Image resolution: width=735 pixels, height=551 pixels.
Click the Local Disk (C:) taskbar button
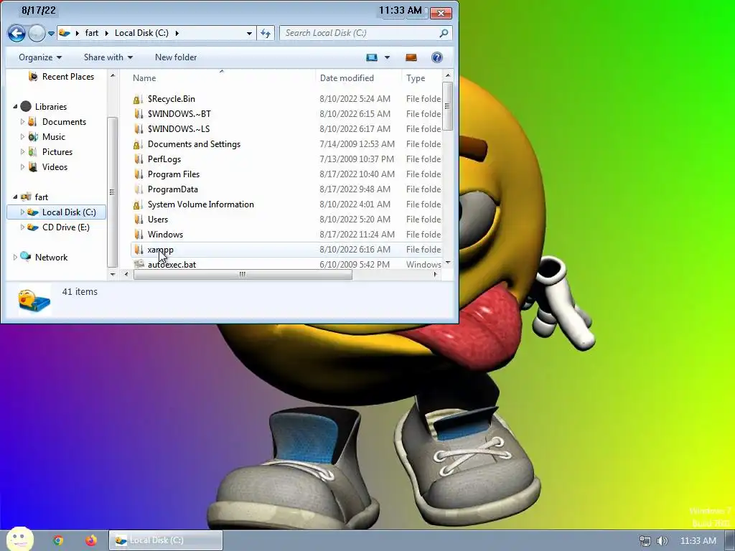tap(166, 540)
